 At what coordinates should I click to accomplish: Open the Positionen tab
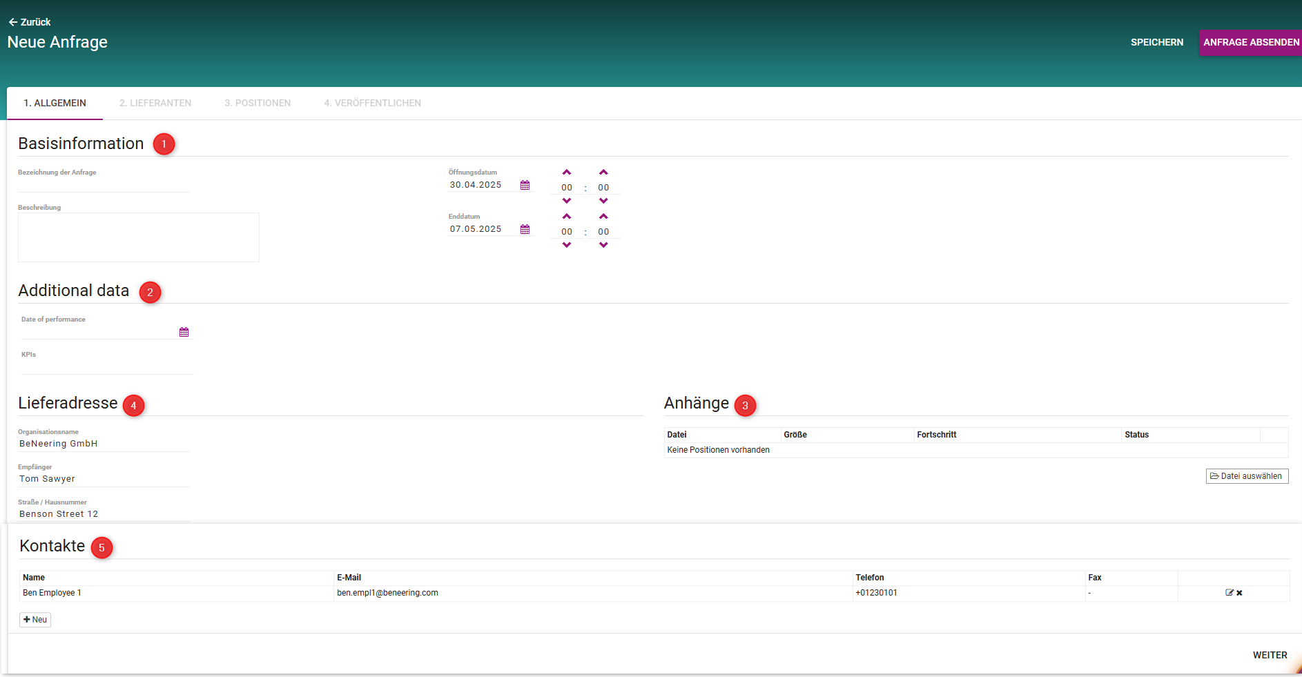click(258, 103)
